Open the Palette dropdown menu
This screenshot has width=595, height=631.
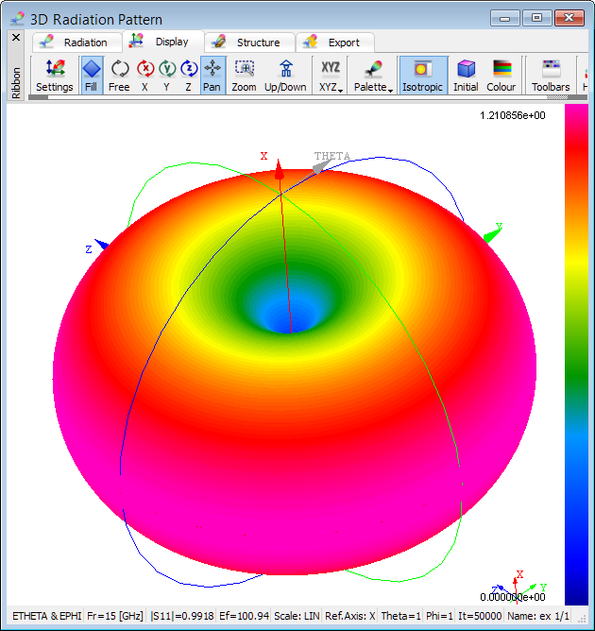pyautogui.click(x=372, y=76)
